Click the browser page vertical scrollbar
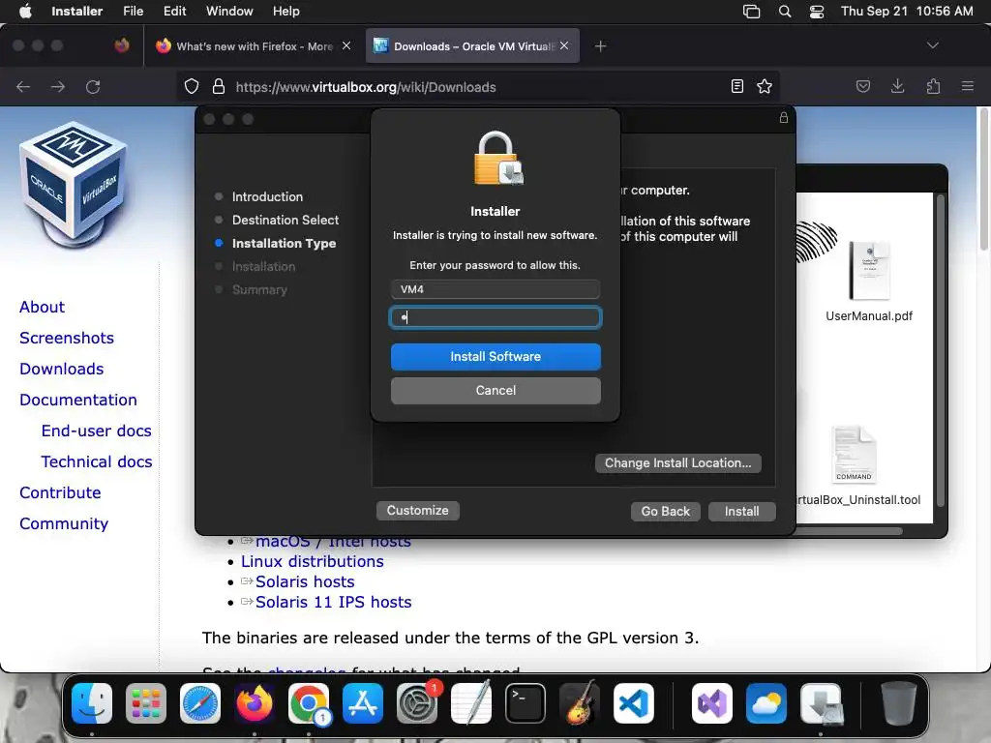The height and width of the screenshot is (743, 991). click(983, 179)
